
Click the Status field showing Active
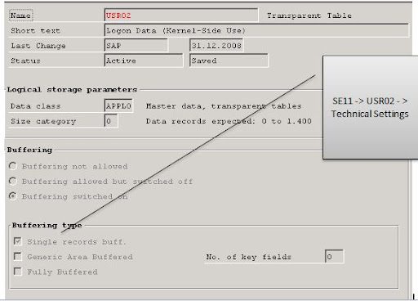click(x=144, y=61)
